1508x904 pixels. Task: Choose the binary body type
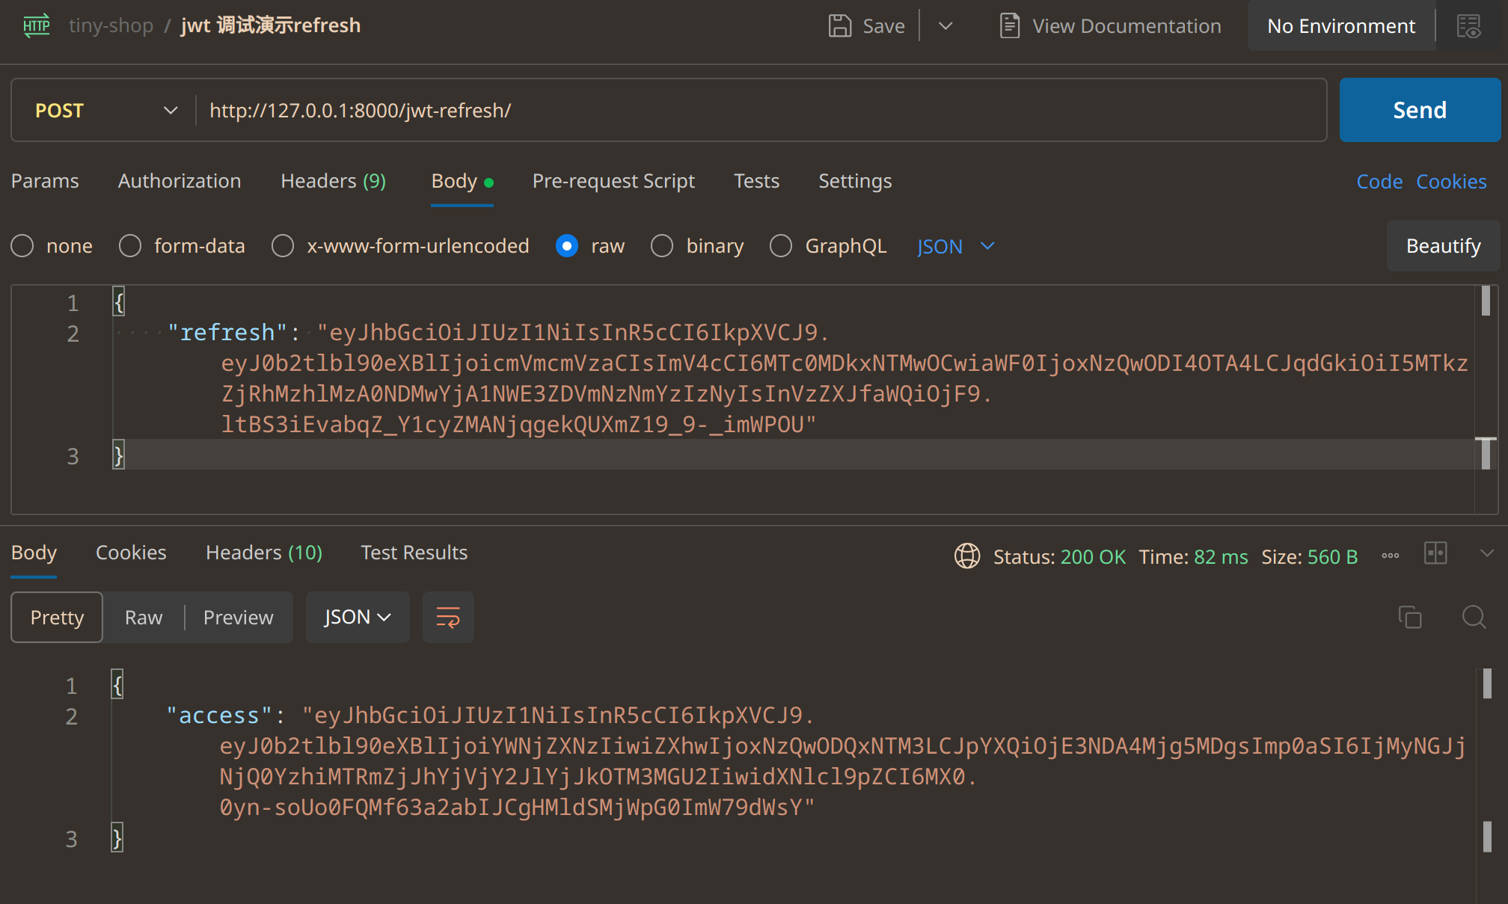[662, 246]
